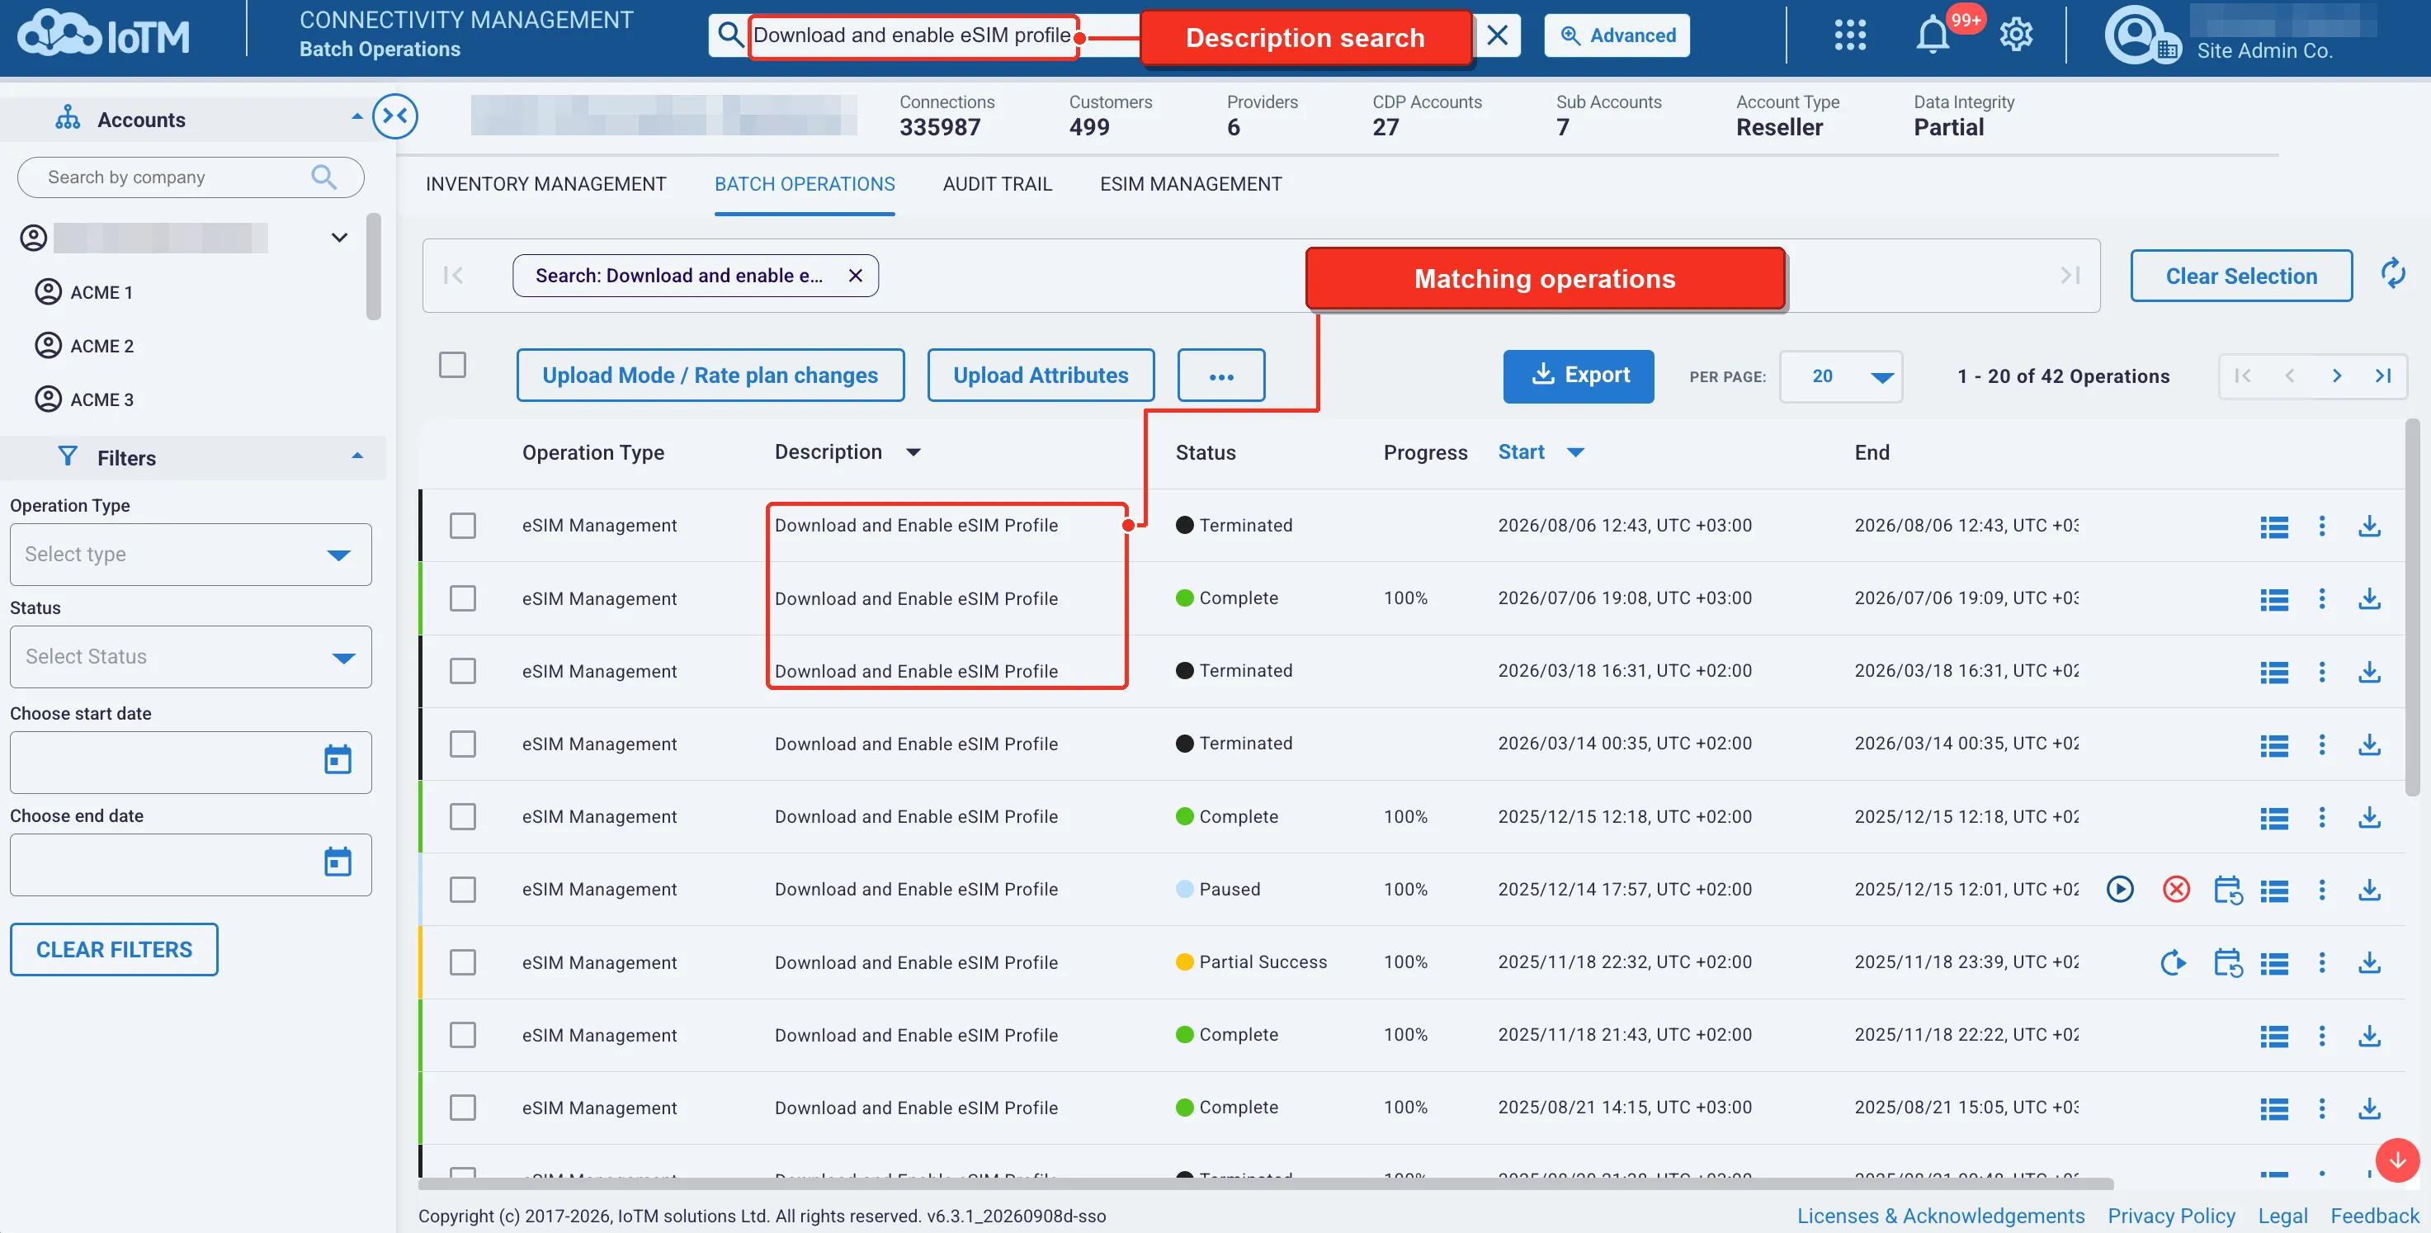
Task: Click the CLEAR FILTERS button
Action: [114, 950]
